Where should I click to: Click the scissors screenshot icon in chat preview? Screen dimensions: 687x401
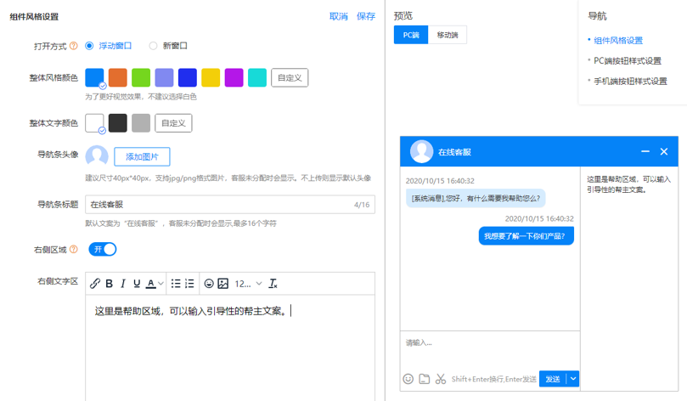[441, 379]
